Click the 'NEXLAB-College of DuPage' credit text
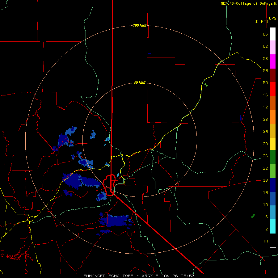Screen dimensions: 278x278 pyautogui.click(x=247, y=3)
